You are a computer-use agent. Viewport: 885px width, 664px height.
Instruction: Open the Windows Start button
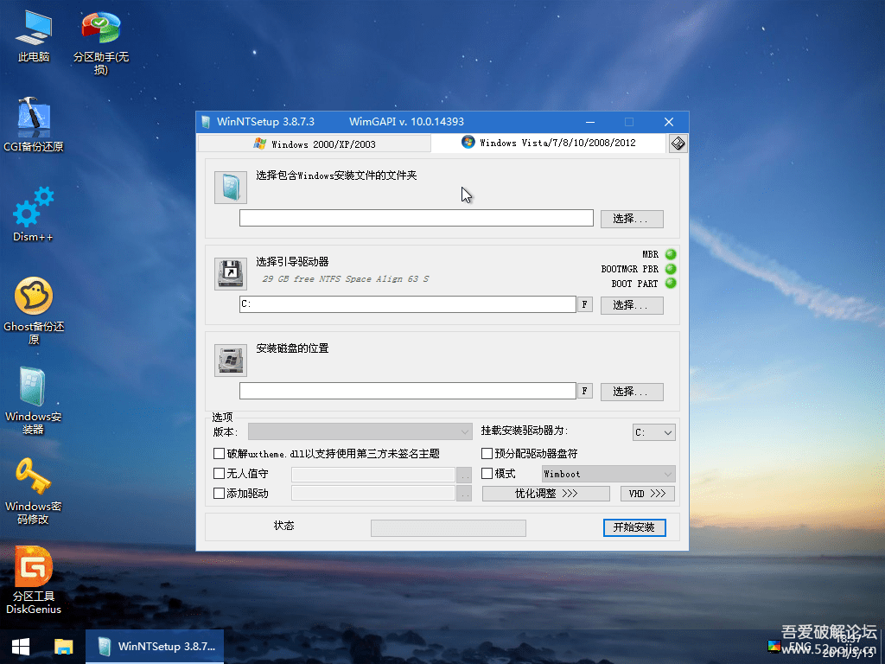21,647
